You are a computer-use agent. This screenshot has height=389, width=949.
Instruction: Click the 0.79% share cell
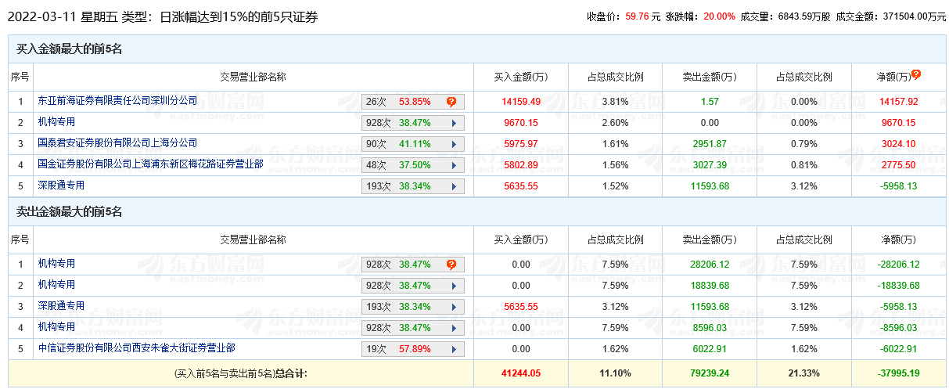click(803, 144)
